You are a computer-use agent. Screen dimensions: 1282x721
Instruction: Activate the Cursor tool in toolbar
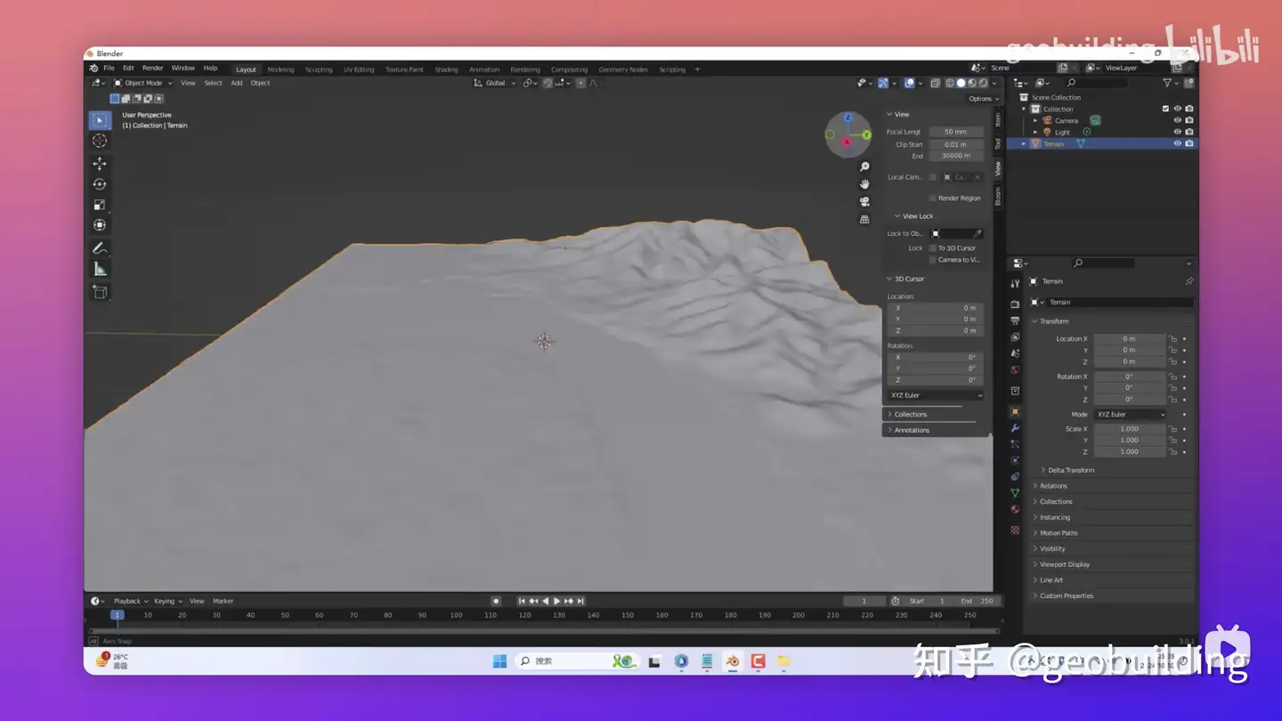tap(100, 141)
